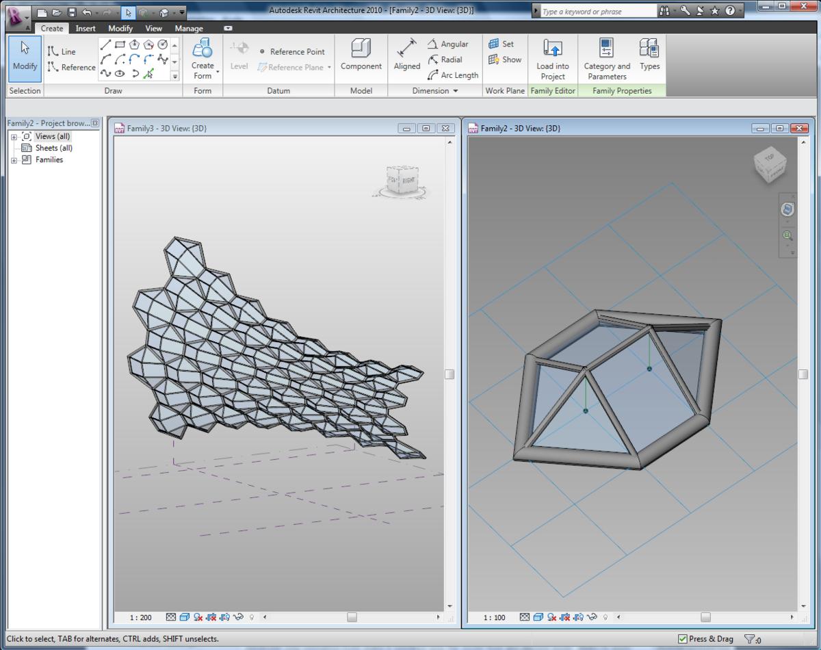The width and height of the screenshot is (821, 650).
Task: Click the 1 : 200 scale in Family3 view
Action: point(140,617)
